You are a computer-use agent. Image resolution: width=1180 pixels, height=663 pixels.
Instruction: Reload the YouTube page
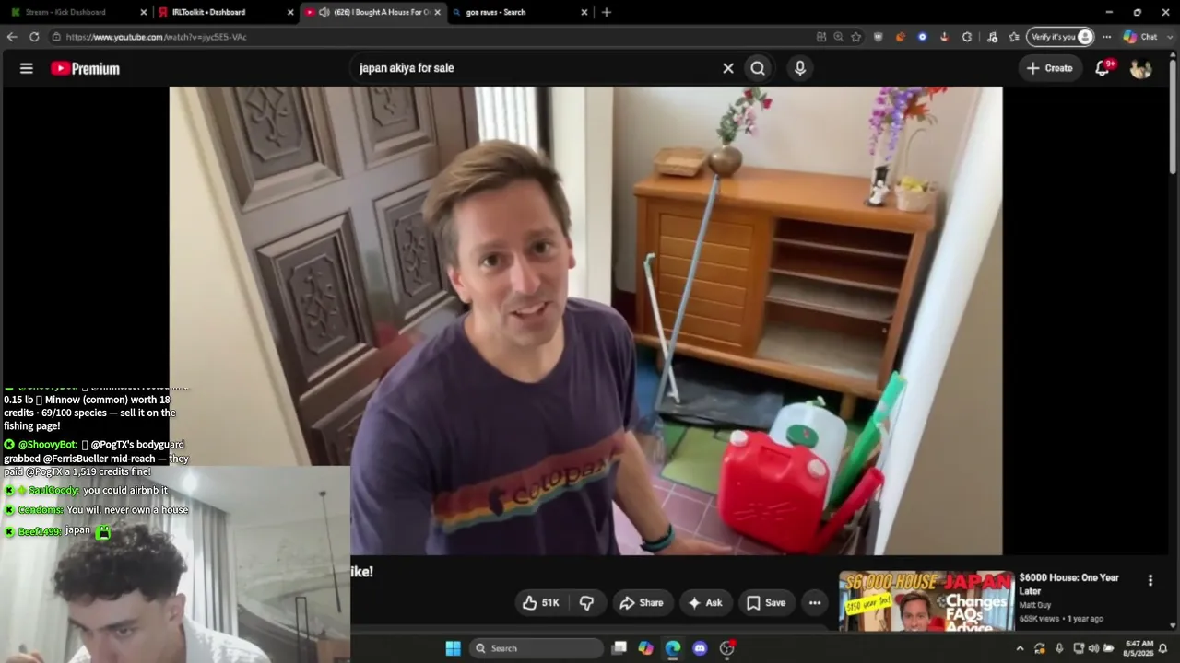pyautogui.click(x=34, y=37)
